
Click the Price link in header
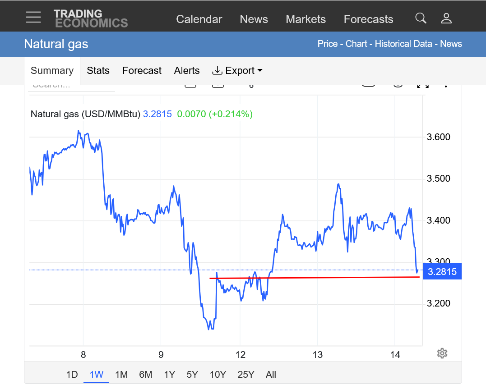(328, 44)
